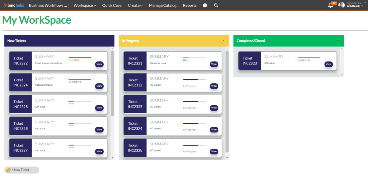Click the BMC Helix logo

click(x=13, y=5)
